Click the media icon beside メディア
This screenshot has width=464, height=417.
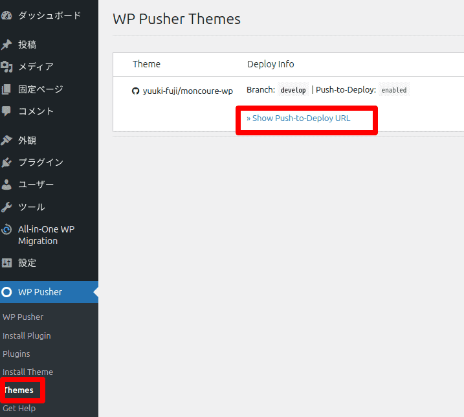(x=6, y=67)
